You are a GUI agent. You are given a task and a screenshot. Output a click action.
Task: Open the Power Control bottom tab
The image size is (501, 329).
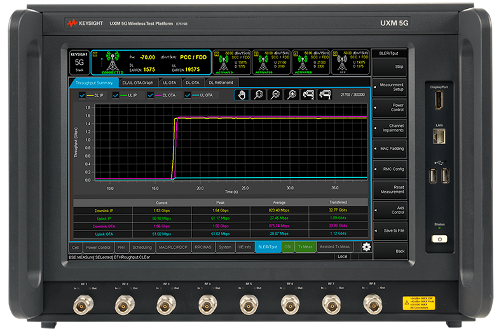98,247
